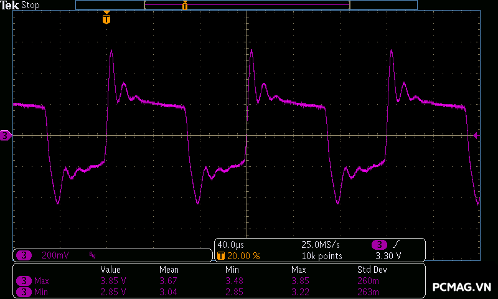The width and height of the screenshot is (498, 299).
Task: Click the 10k points record length readout
Action: point(321,255)
